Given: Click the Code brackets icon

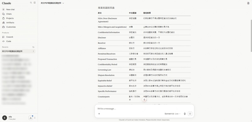Looking at the screenshot, I should pos(3,41).
